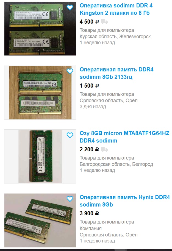The width and height of the screenshot is (172, 251).
Task: Open Оперативная память Hynix DDR4 sodimm 8Gb
Action: click(124, 201)
